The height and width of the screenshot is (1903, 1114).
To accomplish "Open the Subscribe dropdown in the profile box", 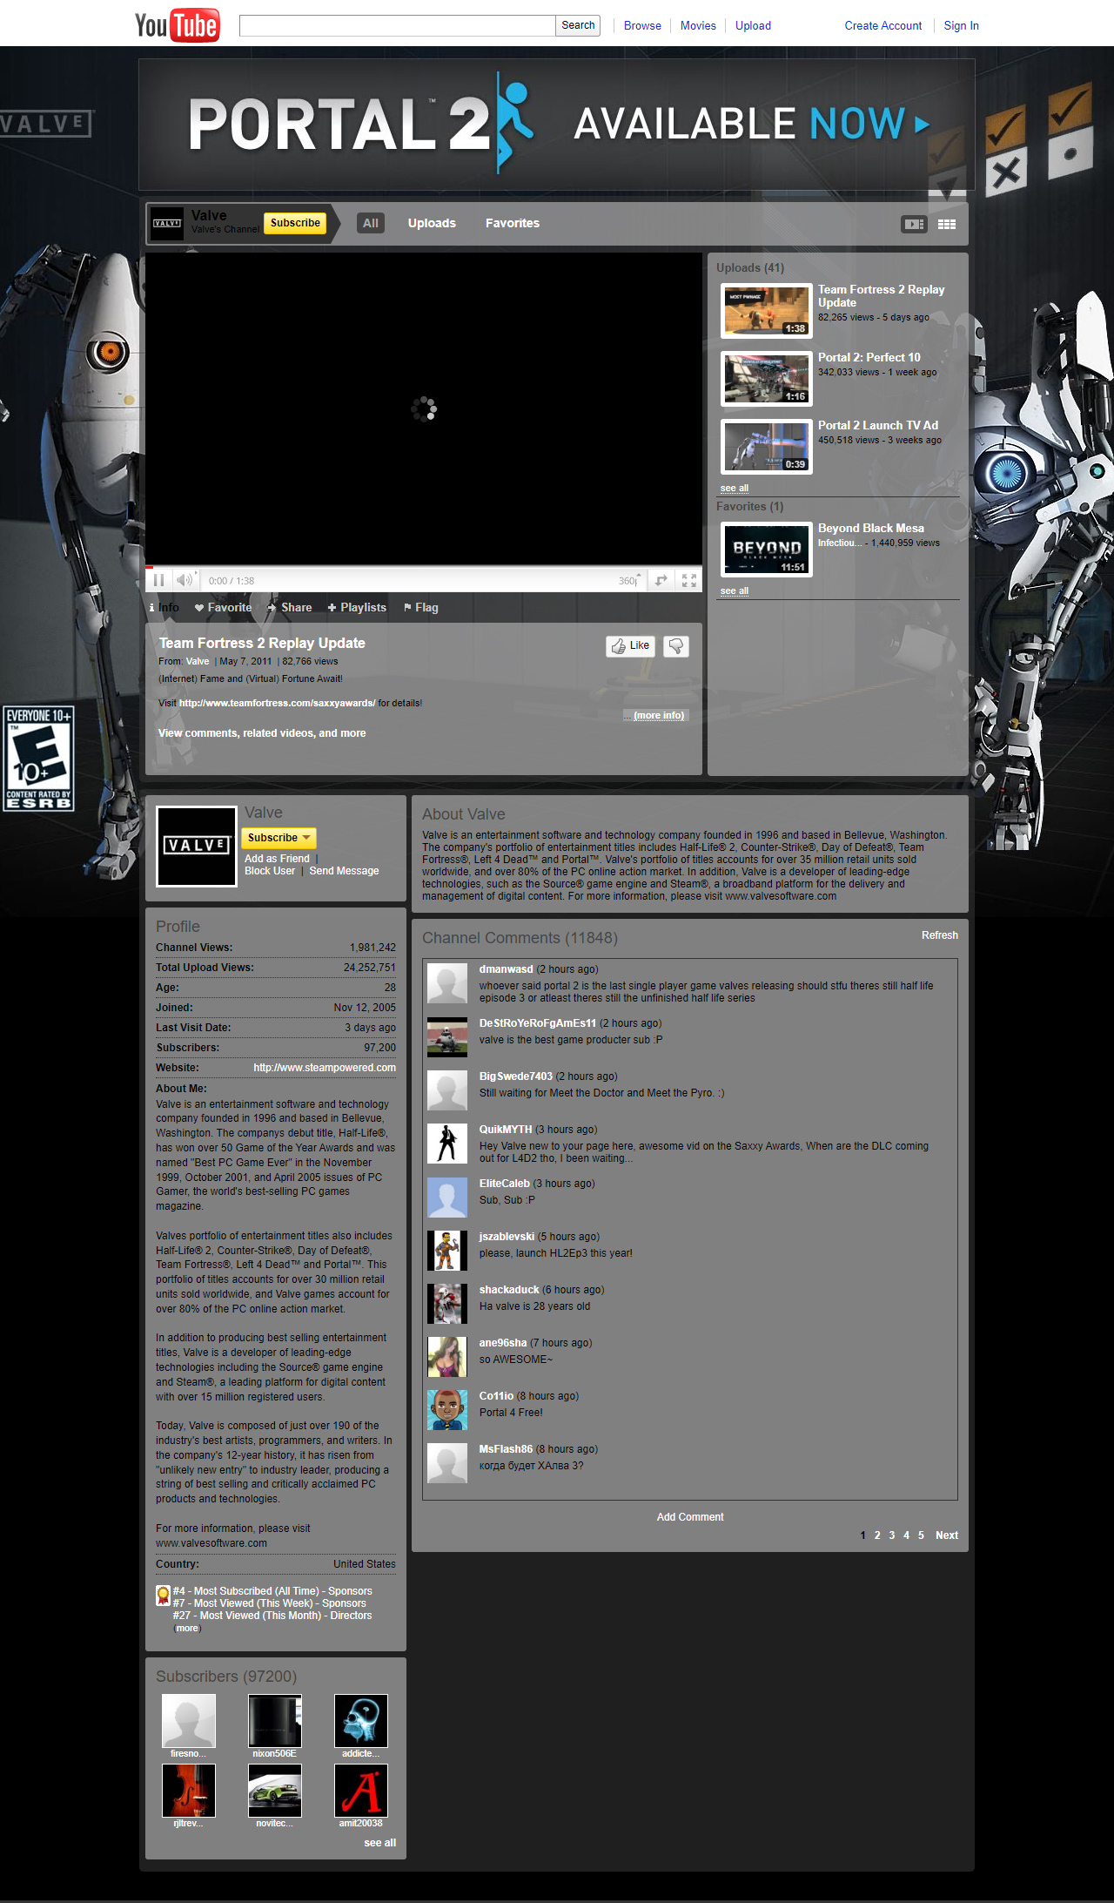I will point(279,838).
